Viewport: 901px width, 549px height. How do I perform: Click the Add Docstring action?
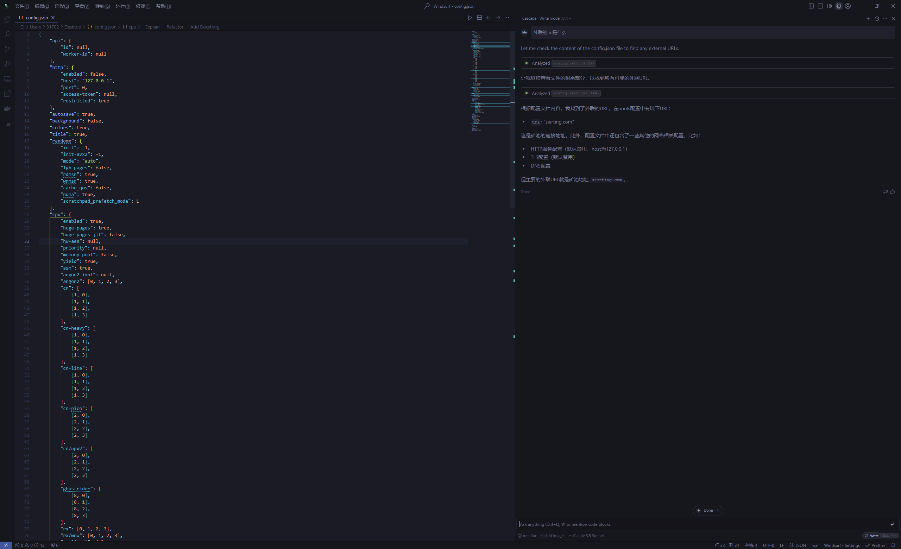click(x=205, y=27)
